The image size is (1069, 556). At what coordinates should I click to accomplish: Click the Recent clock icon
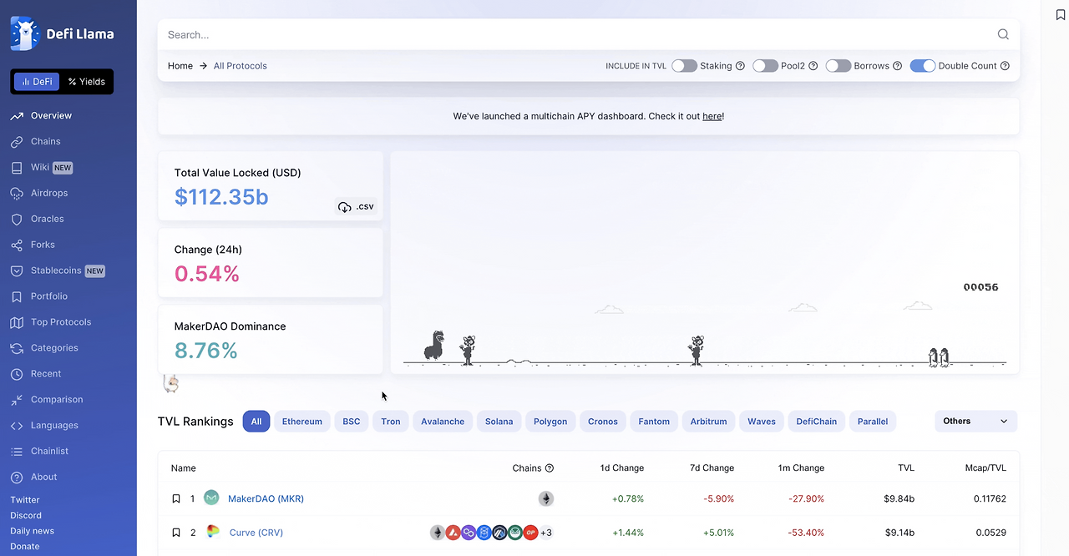click(x=16, y=374)
